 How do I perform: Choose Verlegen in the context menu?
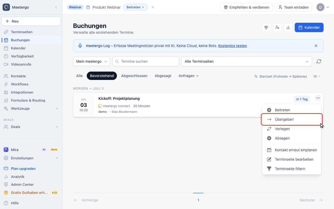(292, 129)
